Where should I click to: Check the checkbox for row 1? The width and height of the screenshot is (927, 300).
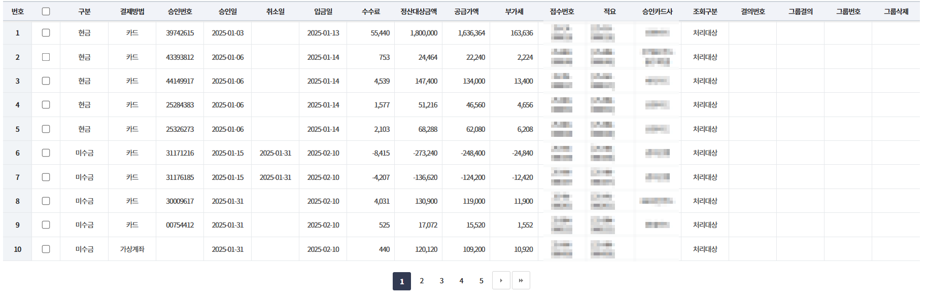[x=46, y=33]
